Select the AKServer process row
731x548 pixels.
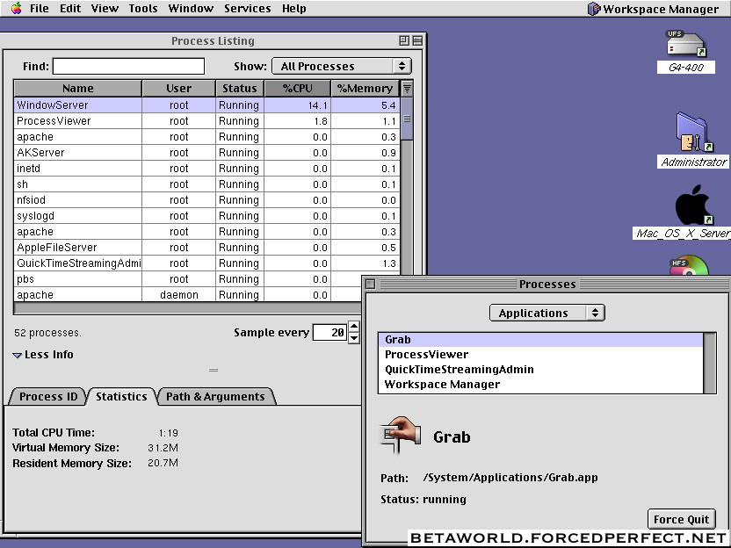tap(207, 153)
